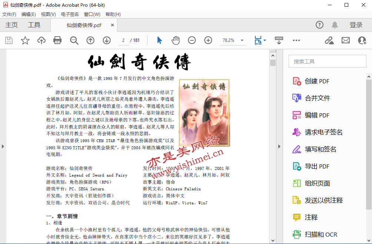This screenshot has width=372, height=244.
Task: Send the file by email envelope
Action: coord(346,40)
